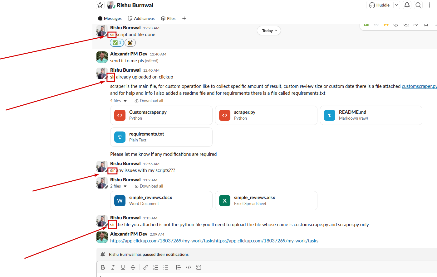The image size is (437, 277).
Task: Toggle Strikethrough formatting in composer
Action: pyautogui.click(x=133, y=267)
